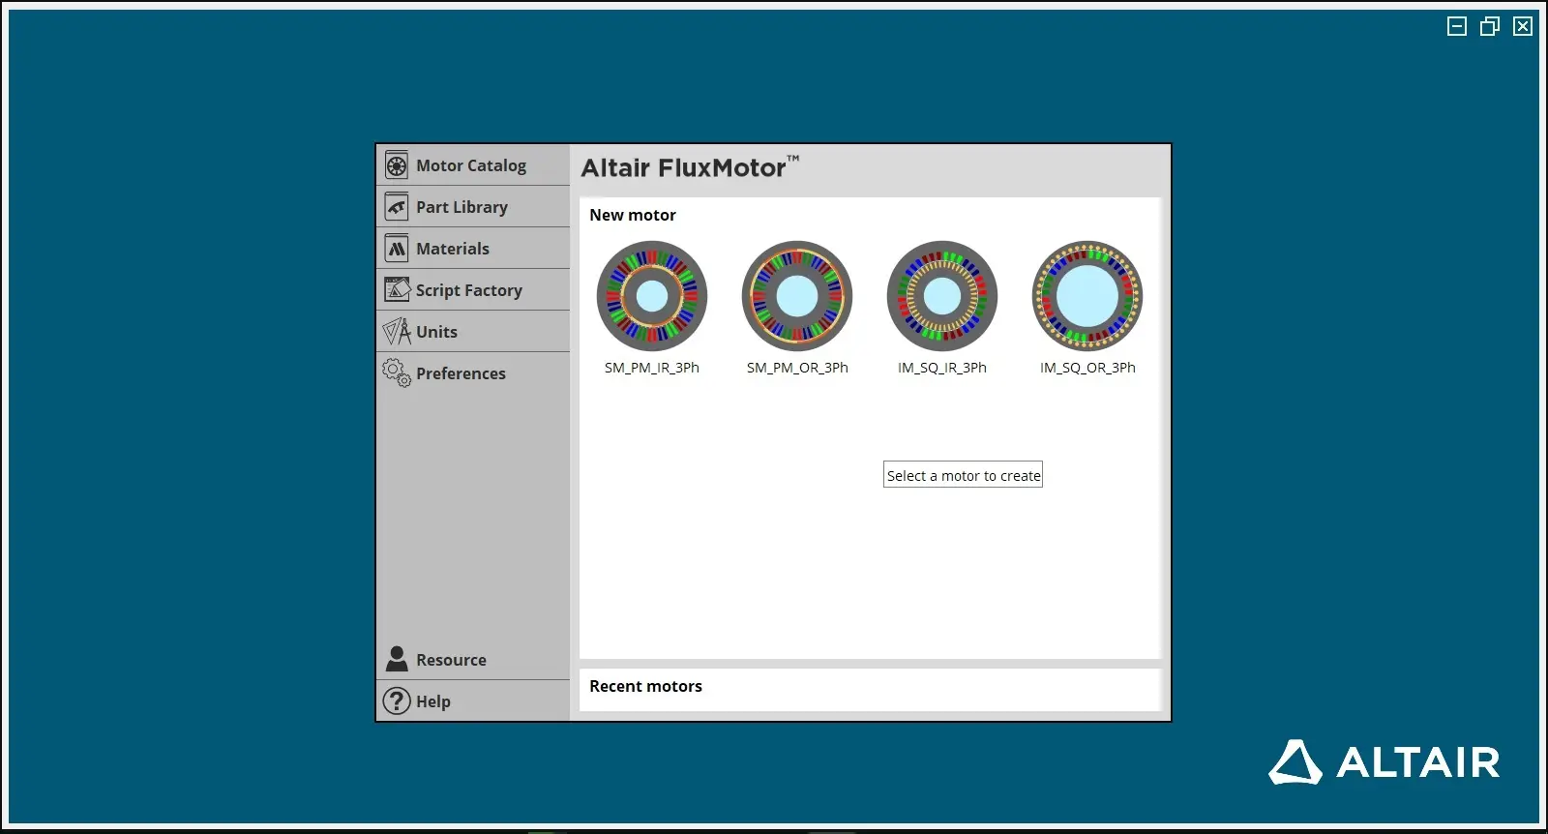Go to the Part Library label
Screen dimensions: 1548x834
coord(461,207)
